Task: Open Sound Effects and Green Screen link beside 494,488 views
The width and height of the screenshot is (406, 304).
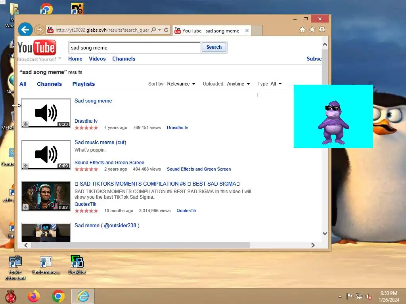Action: 199,169
